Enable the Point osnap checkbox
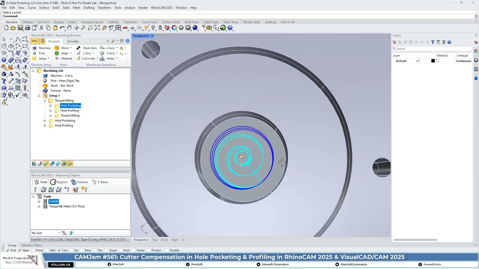This screenshot has height=269, width=479. coord(33,250)
